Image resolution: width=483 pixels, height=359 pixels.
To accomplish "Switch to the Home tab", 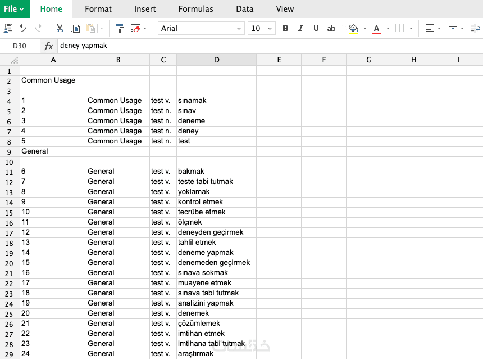I will point(51,9).
